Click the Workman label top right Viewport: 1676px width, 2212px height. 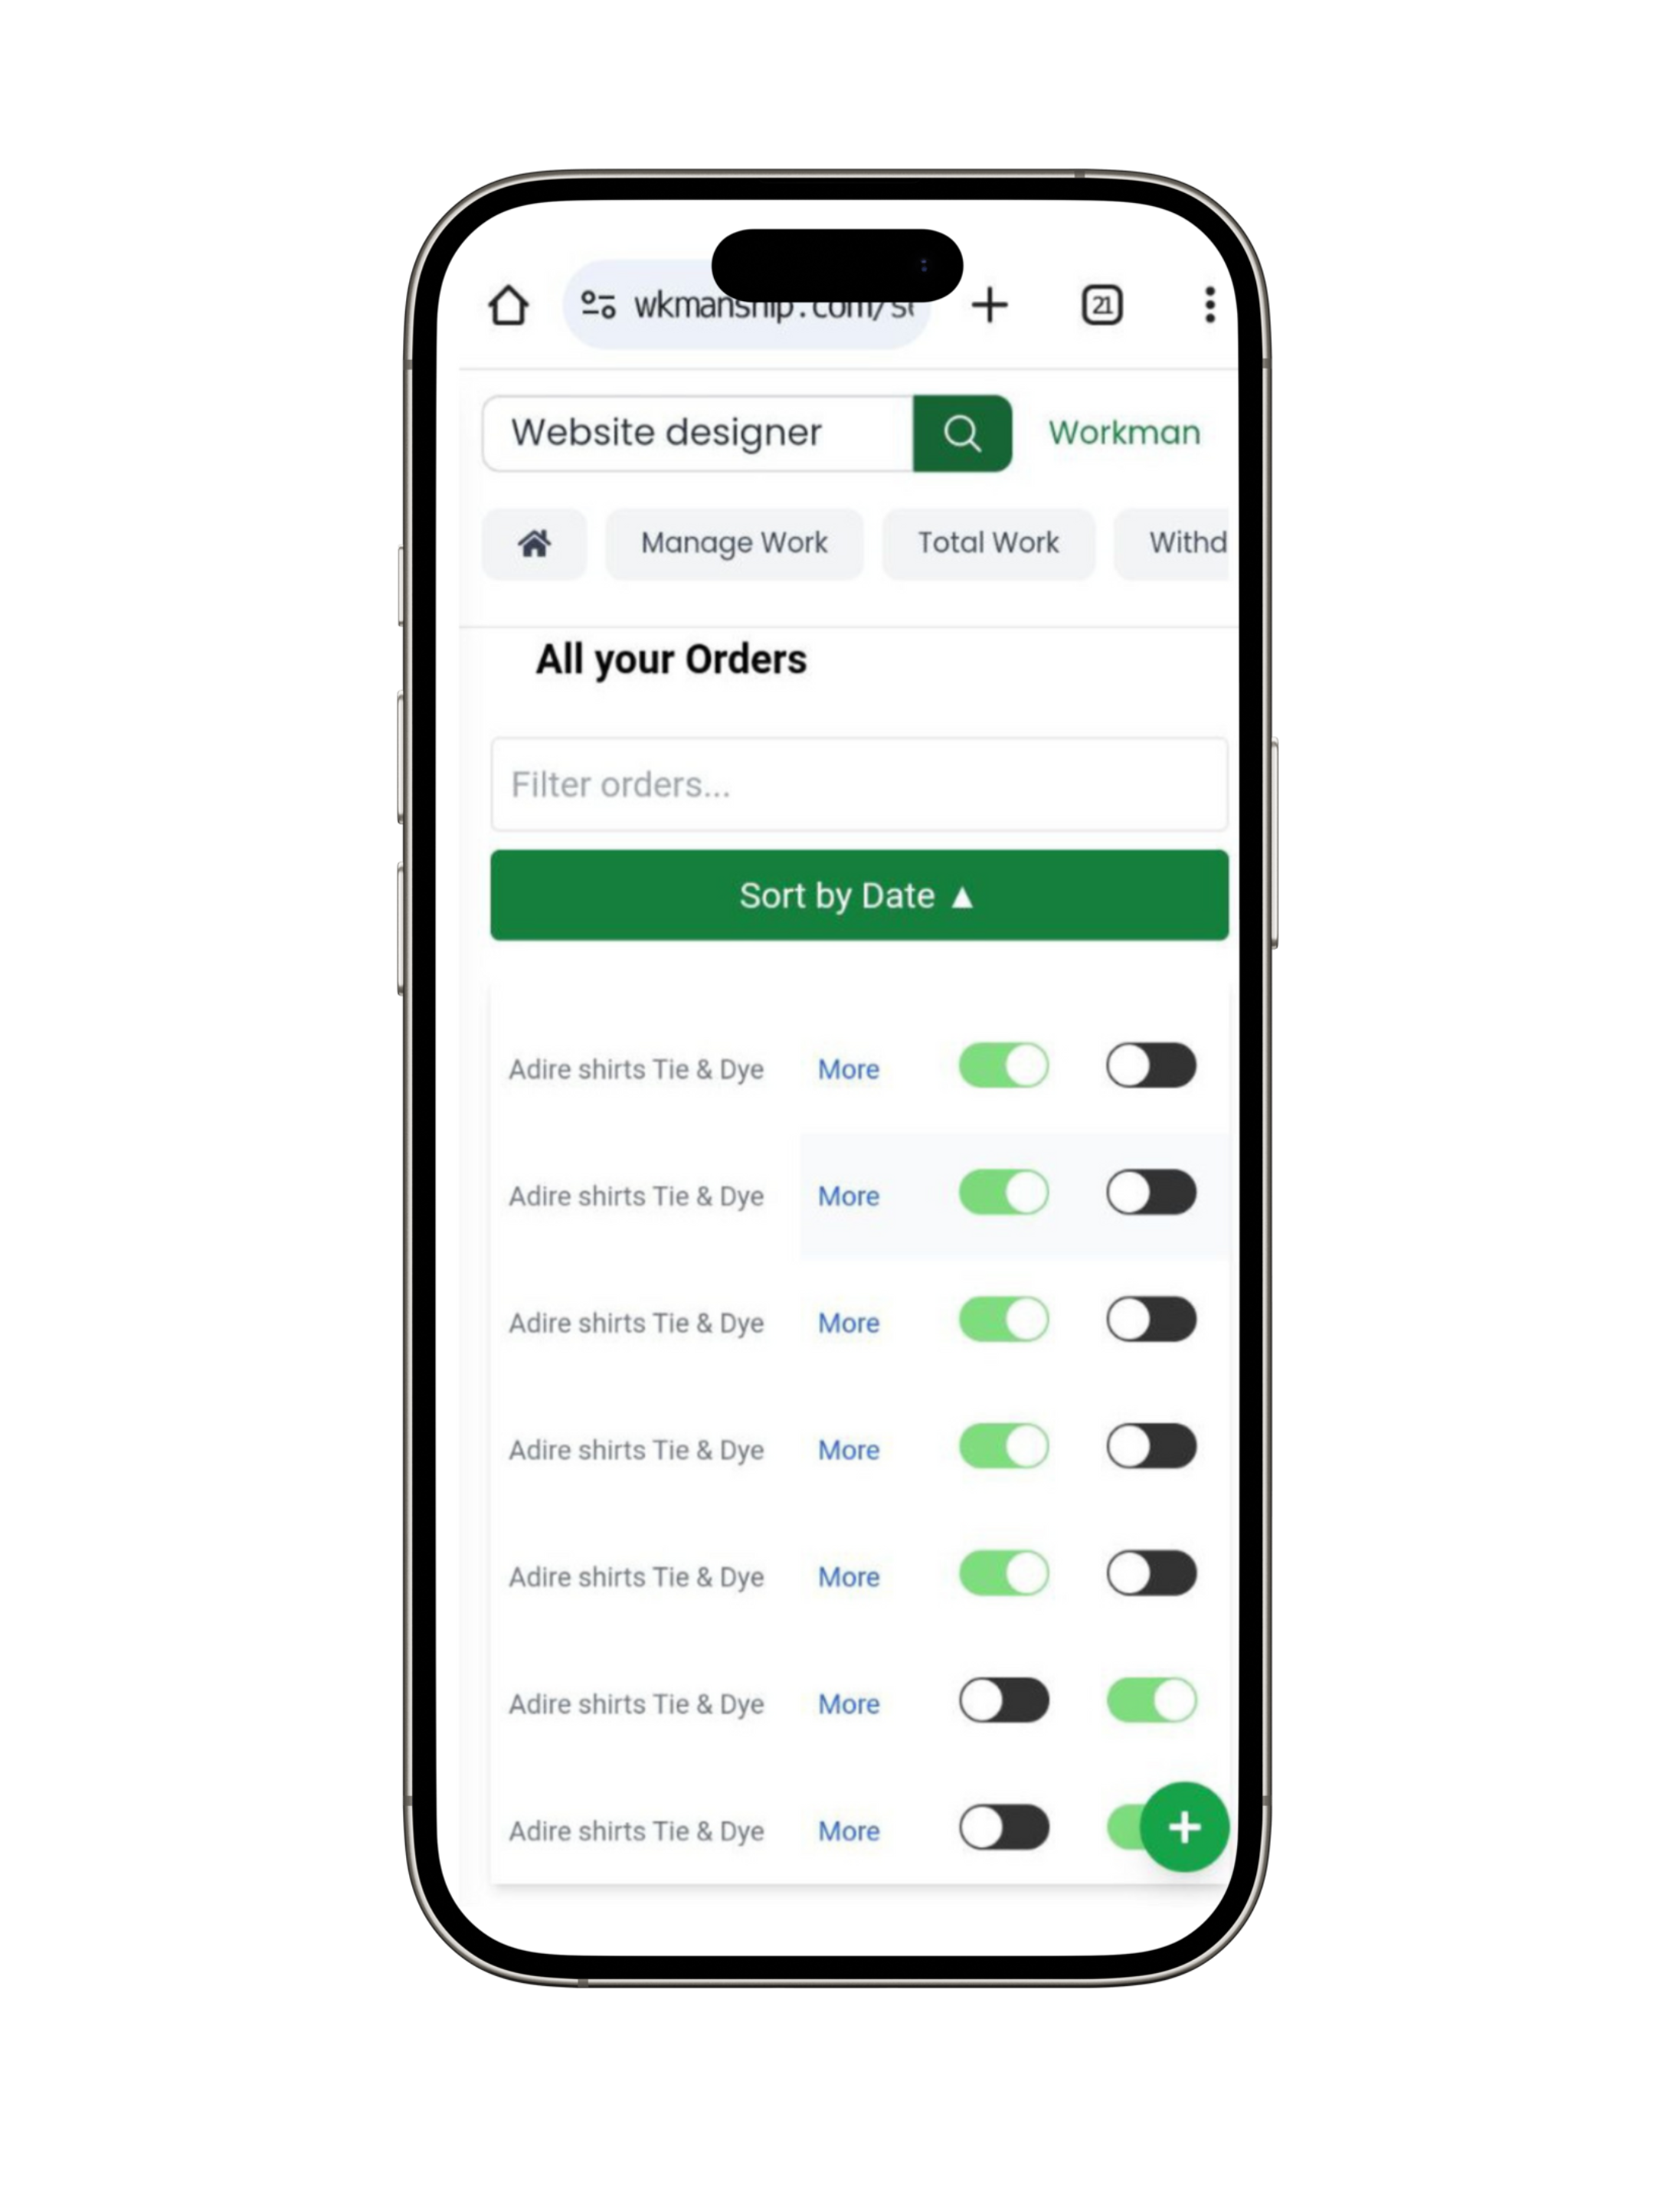(1121, 433)
